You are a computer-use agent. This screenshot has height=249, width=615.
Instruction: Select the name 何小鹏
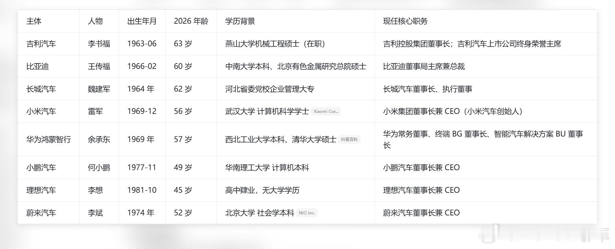[99, 168]
